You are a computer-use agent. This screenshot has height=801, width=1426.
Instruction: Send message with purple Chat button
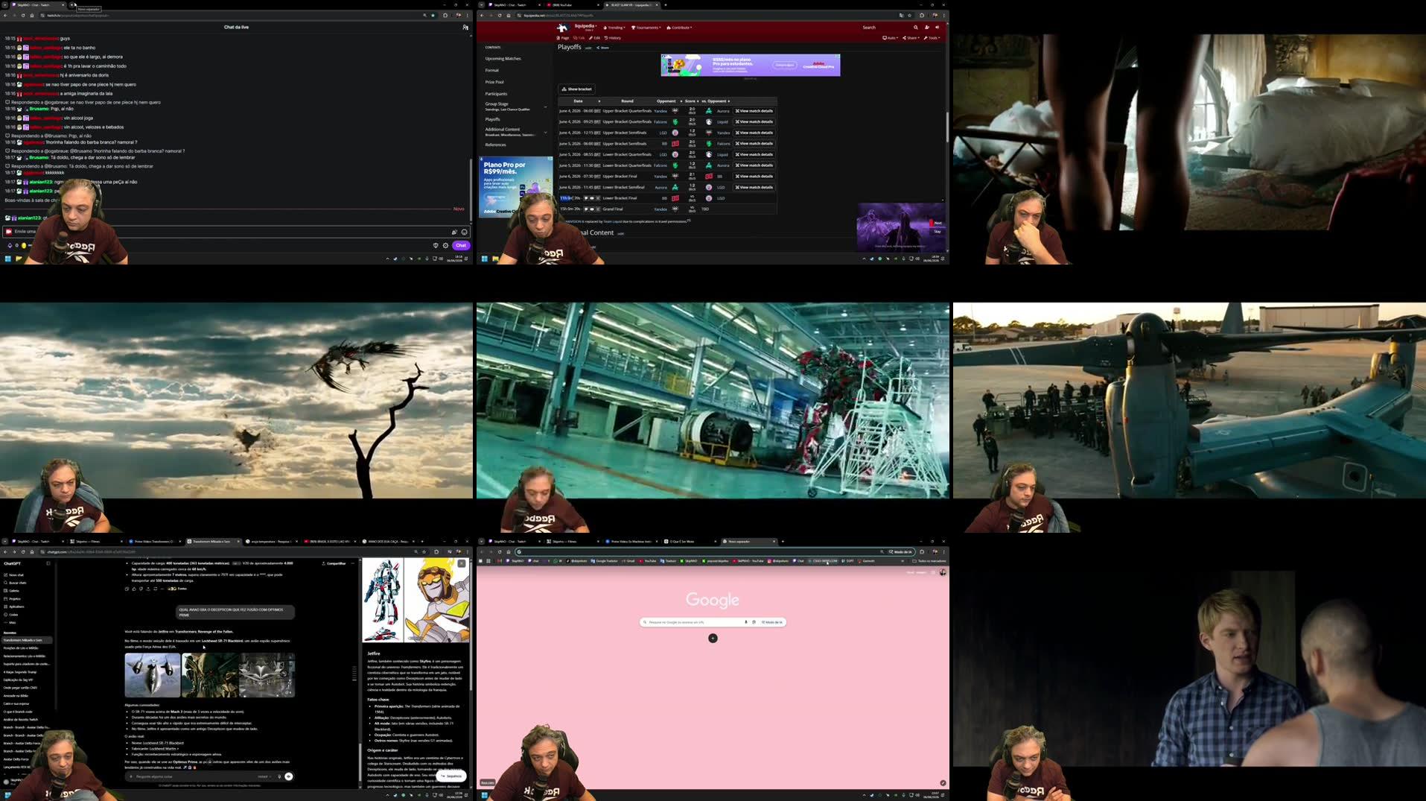(x=461, y=245)
